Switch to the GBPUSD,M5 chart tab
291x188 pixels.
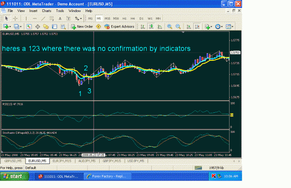13,161
